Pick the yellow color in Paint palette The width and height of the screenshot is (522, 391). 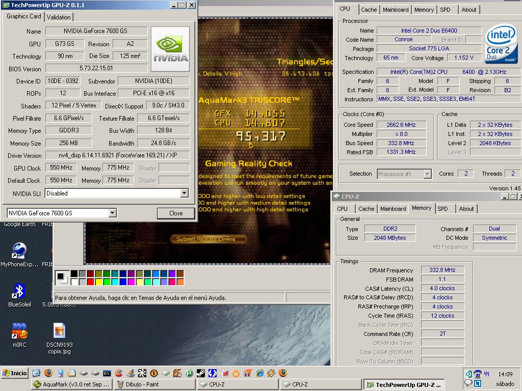99,282
